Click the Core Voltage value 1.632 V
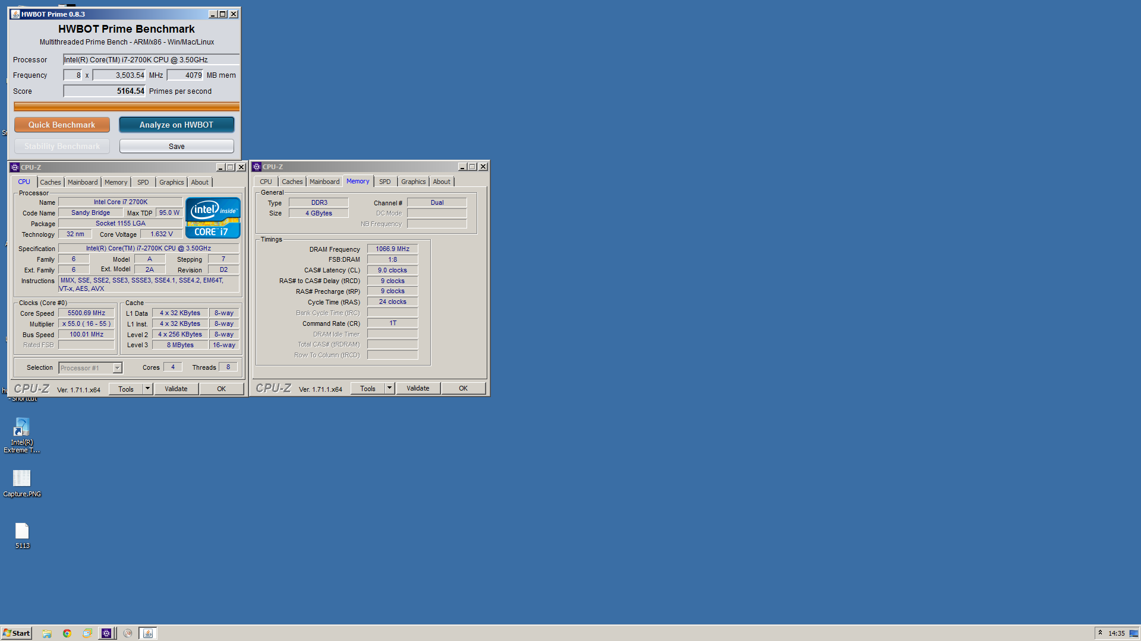Image resolution: width=1141 pixels, height=641 pixels. click(162, 234)
